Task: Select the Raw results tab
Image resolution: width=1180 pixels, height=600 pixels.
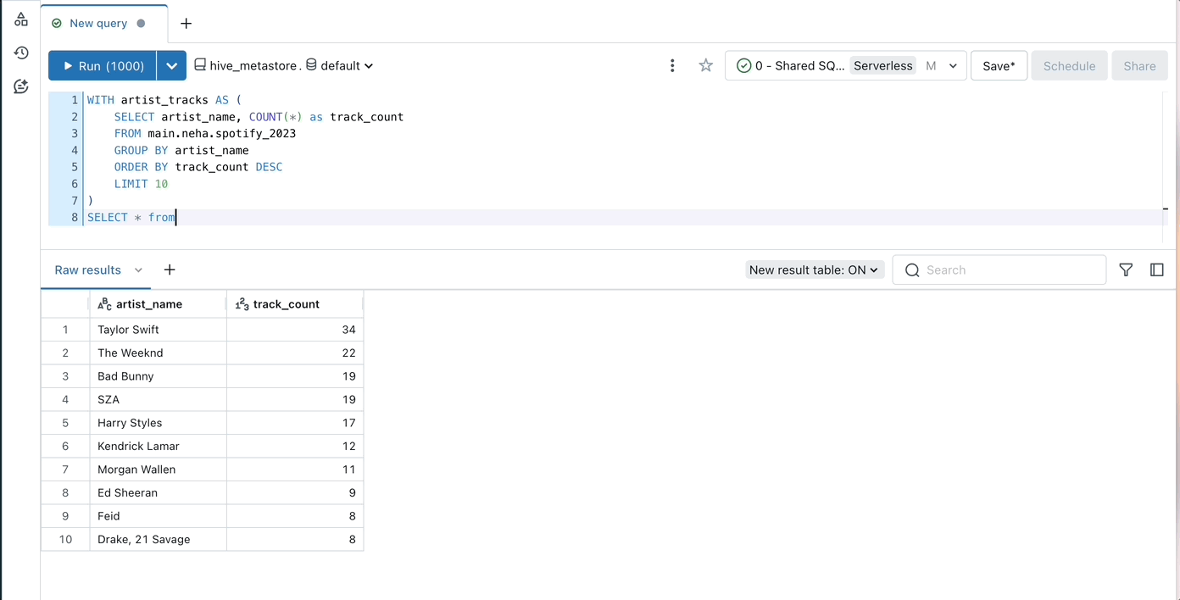Action: click(88, 269)
